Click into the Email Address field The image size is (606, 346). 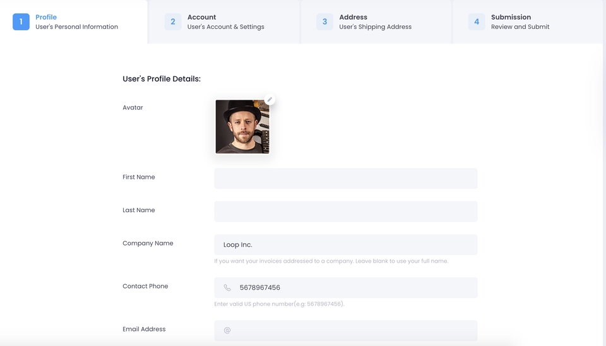click(346, 331)
